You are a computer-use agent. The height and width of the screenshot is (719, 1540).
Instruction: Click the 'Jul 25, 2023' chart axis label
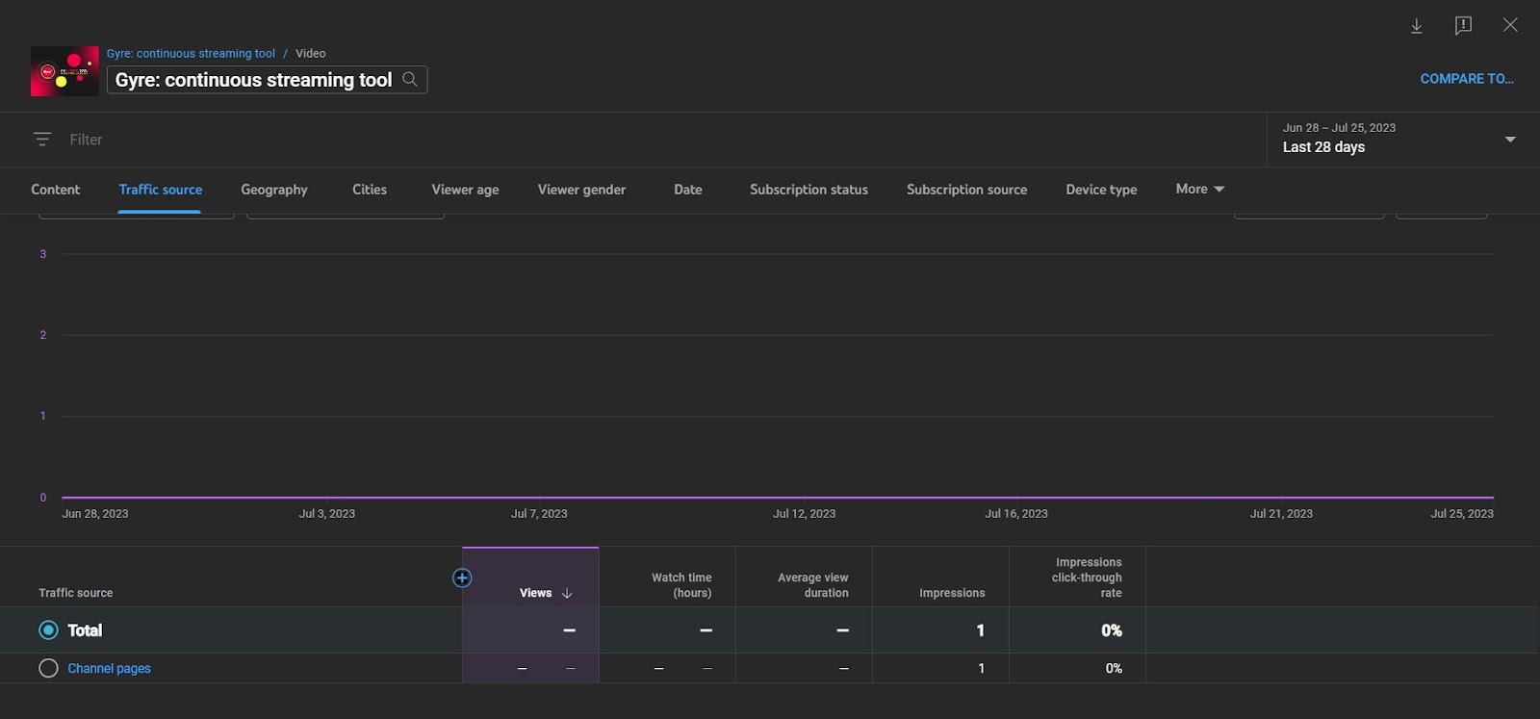1462,514
